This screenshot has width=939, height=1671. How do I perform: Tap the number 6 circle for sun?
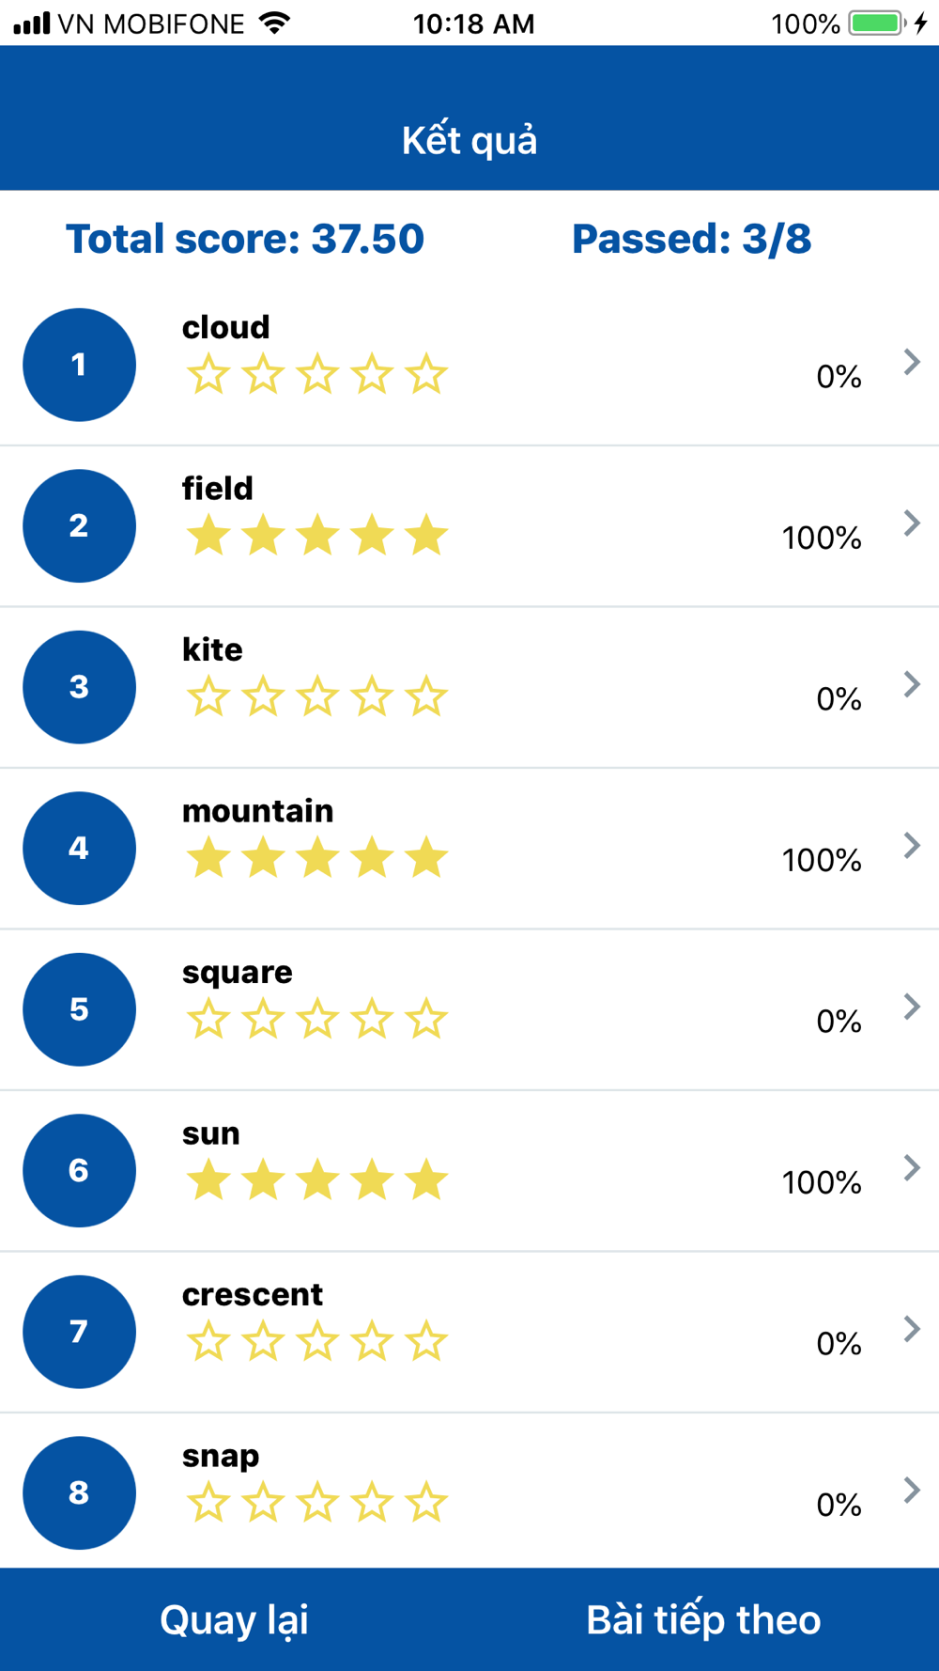[79, 1170]
